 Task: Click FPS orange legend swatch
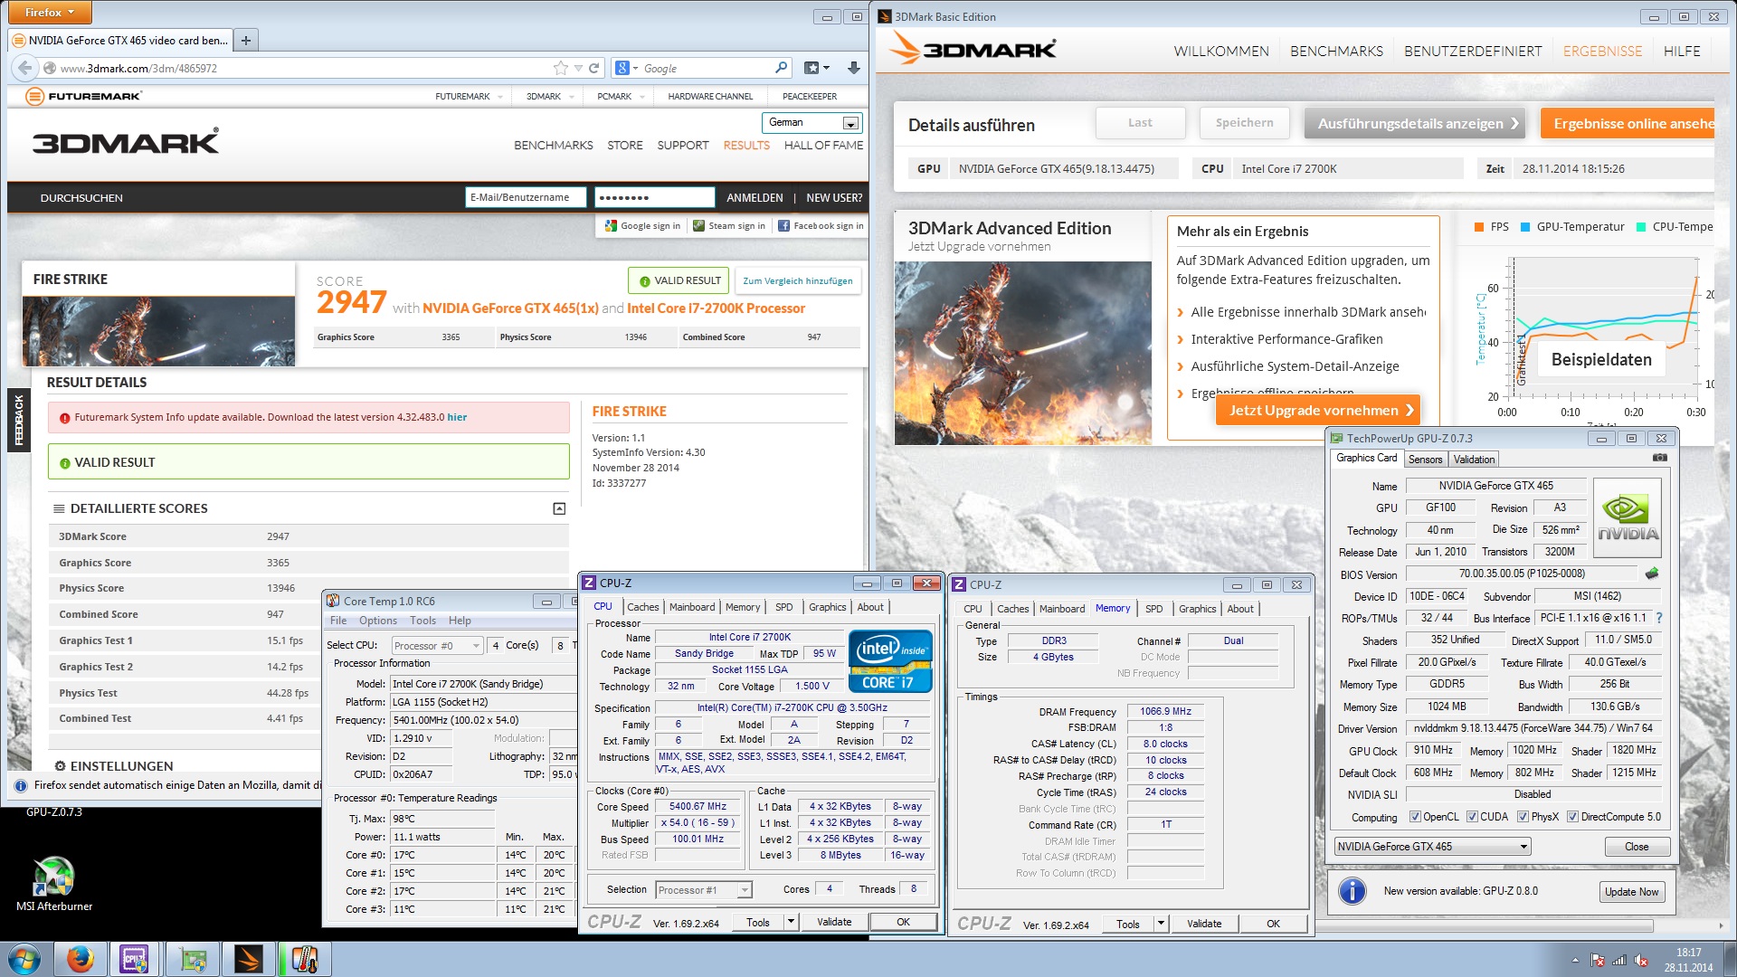coord(1478,227)
